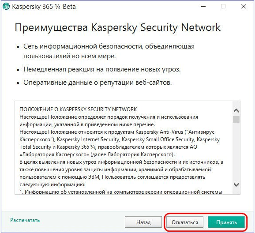Screen dimensions: 255x233
Task: Click the scrollbar thumb of the KSN statement
Action: click(236, 119)
